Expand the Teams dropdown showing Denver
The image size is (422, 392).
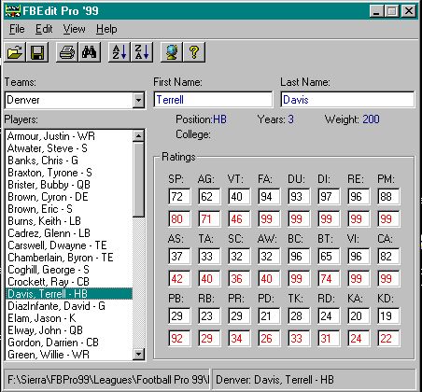(x=138, y=100)
